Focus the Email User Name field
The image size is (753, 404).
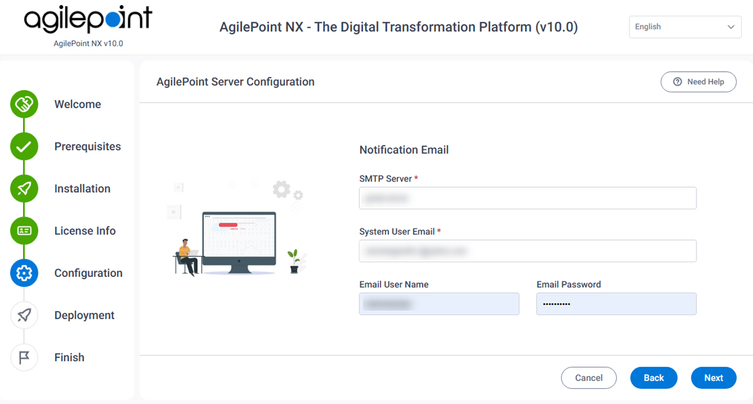coord(439,304)
